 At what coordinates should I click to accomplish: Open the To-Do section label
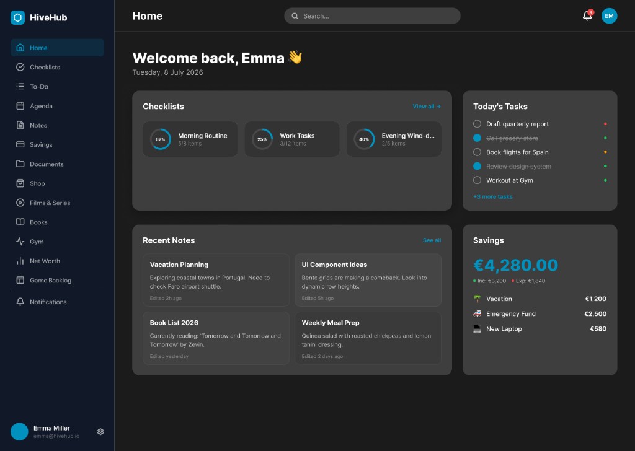point(39,87)
